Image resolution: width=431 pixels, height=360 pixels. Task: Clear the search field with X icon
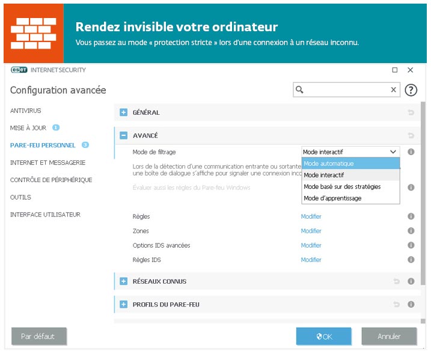(394, 90)
